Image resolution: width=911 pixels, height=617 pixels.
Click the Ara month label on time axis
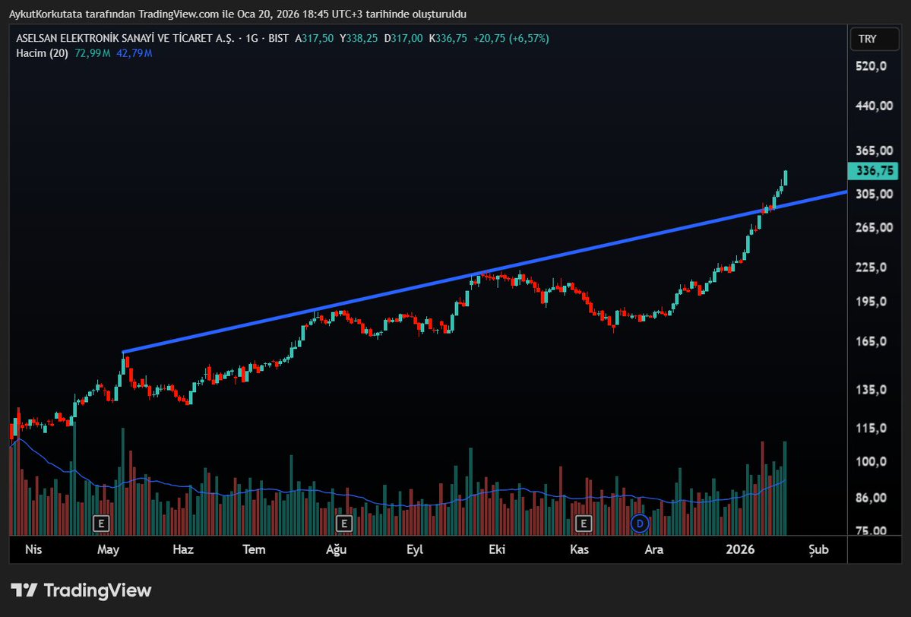coord(653,549)
